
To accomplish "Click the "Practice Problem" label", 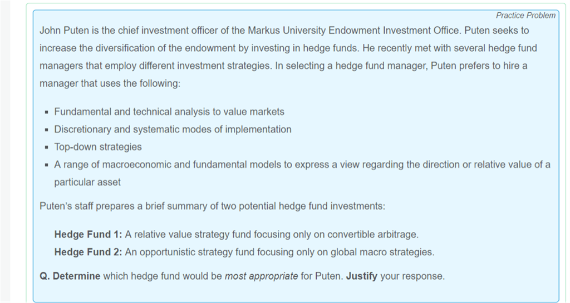I will [525, 16].
